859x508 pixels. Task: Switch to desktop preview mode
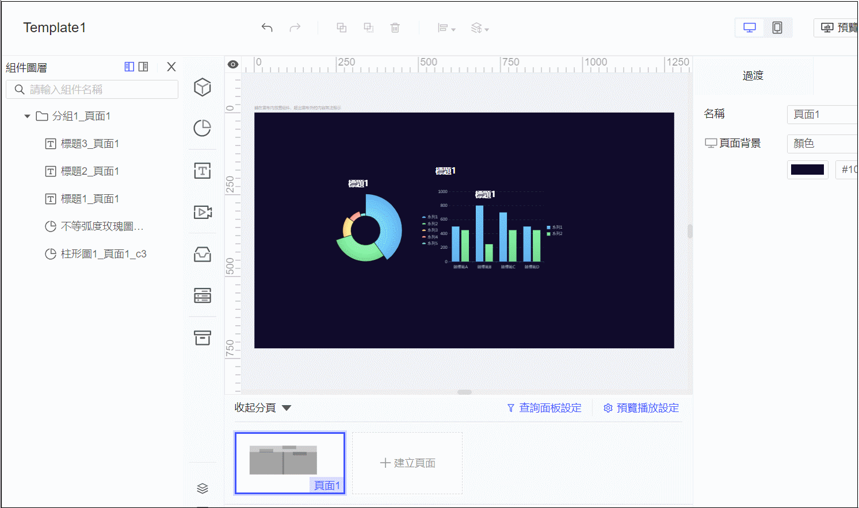pos(750,28)
